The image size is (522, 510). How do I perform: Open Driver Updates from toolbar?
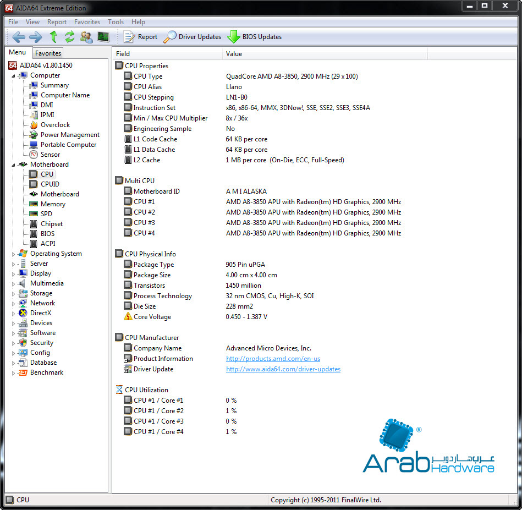coord(192,37)
